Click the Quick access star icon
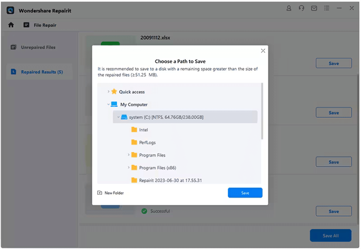Image resolution: width=361 pixels, height=249 pixels. click(x=114, y=91)
